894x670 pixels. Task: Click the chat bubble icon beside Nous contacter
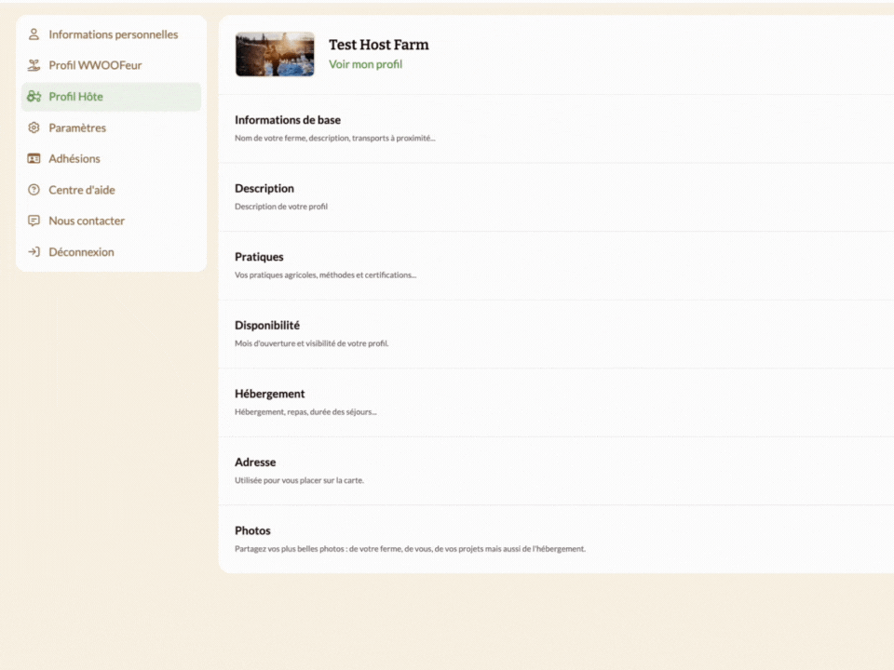coord(34,221)
